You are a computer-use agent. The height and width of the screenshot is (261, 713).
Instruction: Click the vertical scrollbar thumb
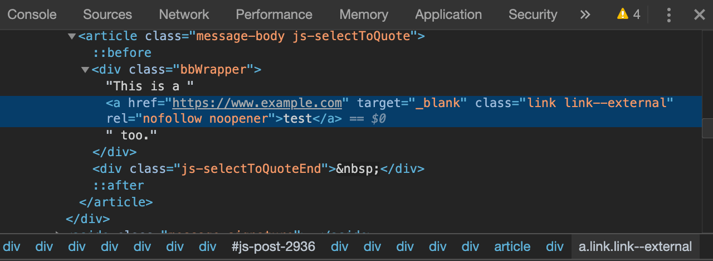[707, 128]
